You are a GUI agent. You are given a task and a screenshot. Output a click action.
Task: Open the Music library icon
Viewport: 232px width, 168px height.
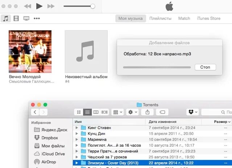point(6,18)
